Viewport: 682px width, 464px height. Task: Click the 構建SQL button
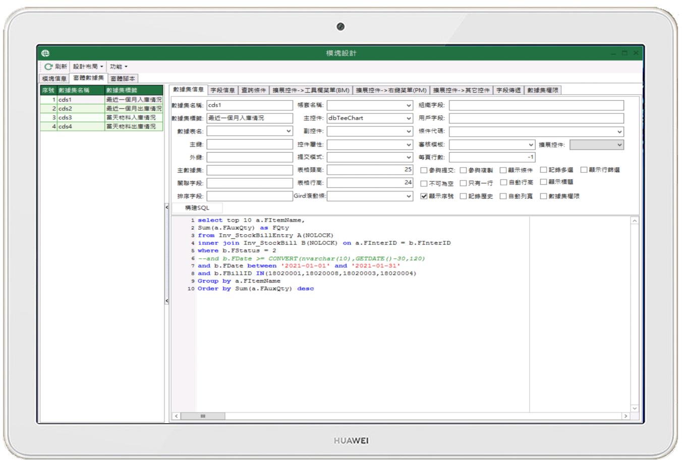click(197, 208)
